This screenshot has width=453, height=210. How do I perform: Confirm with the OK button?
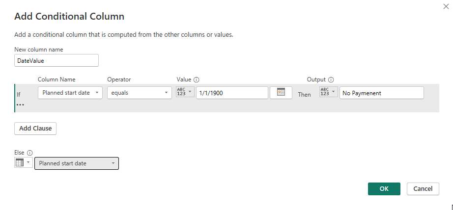pos(384,189)
